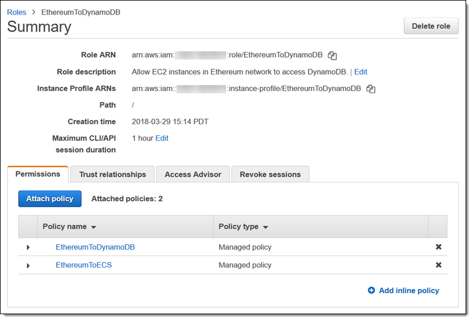
Task: Go to Roles breadcrumb link
Action: coord(16,12)
